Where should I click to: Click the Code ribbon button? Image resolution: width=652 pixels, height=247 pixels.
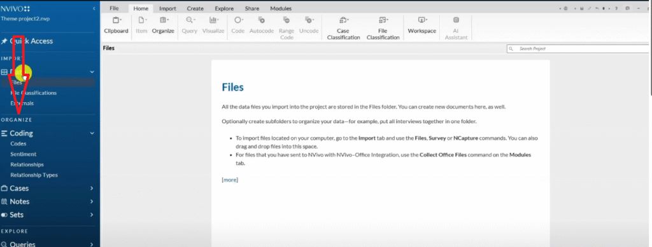click(x=238, y=25)
